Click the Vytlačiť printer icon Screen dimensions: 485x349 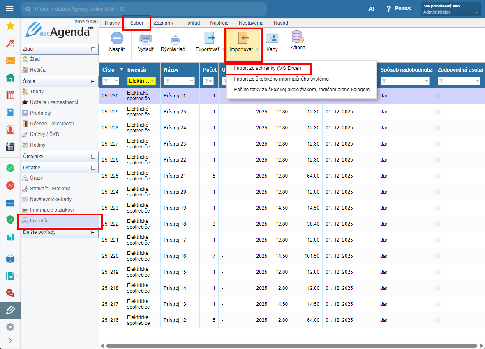pyautogui.click(x=146, y=39)
